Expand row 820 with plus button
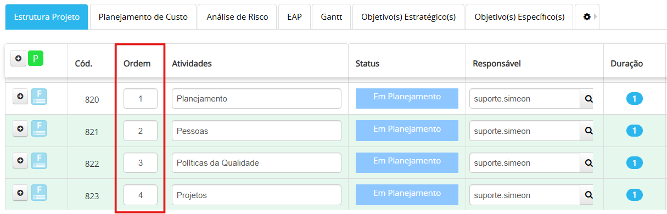Viewport: 667px width, 214px height. (20, 97)
